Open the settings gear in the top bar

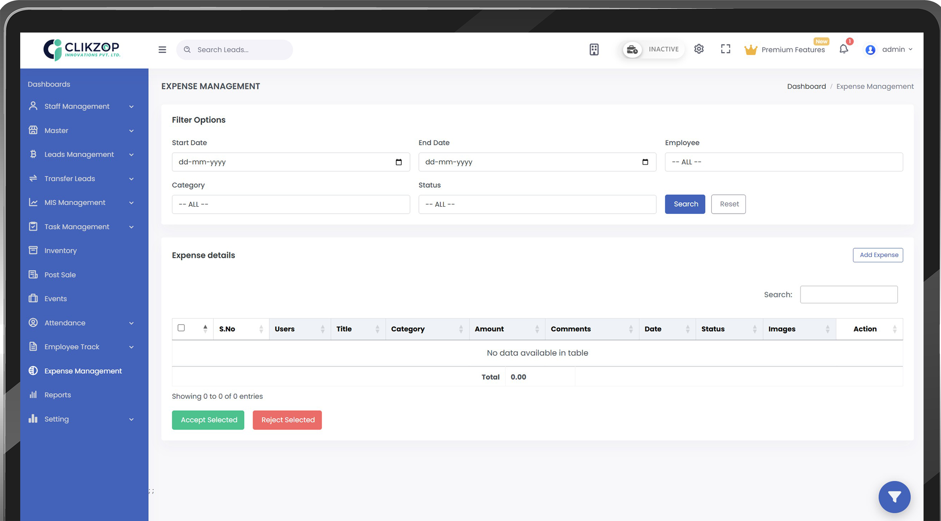[699, 49]
